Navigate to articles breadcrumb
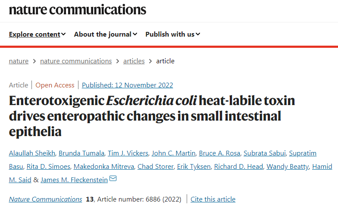 pos(134,61)
